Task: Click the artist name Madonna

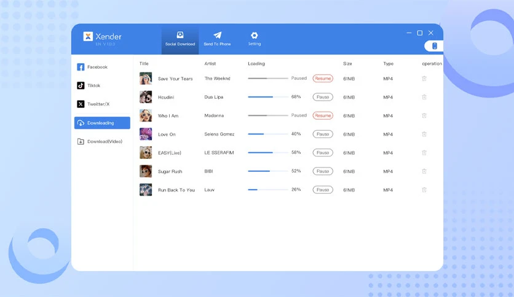Action: pyautogui.click(x=214, y=115)
